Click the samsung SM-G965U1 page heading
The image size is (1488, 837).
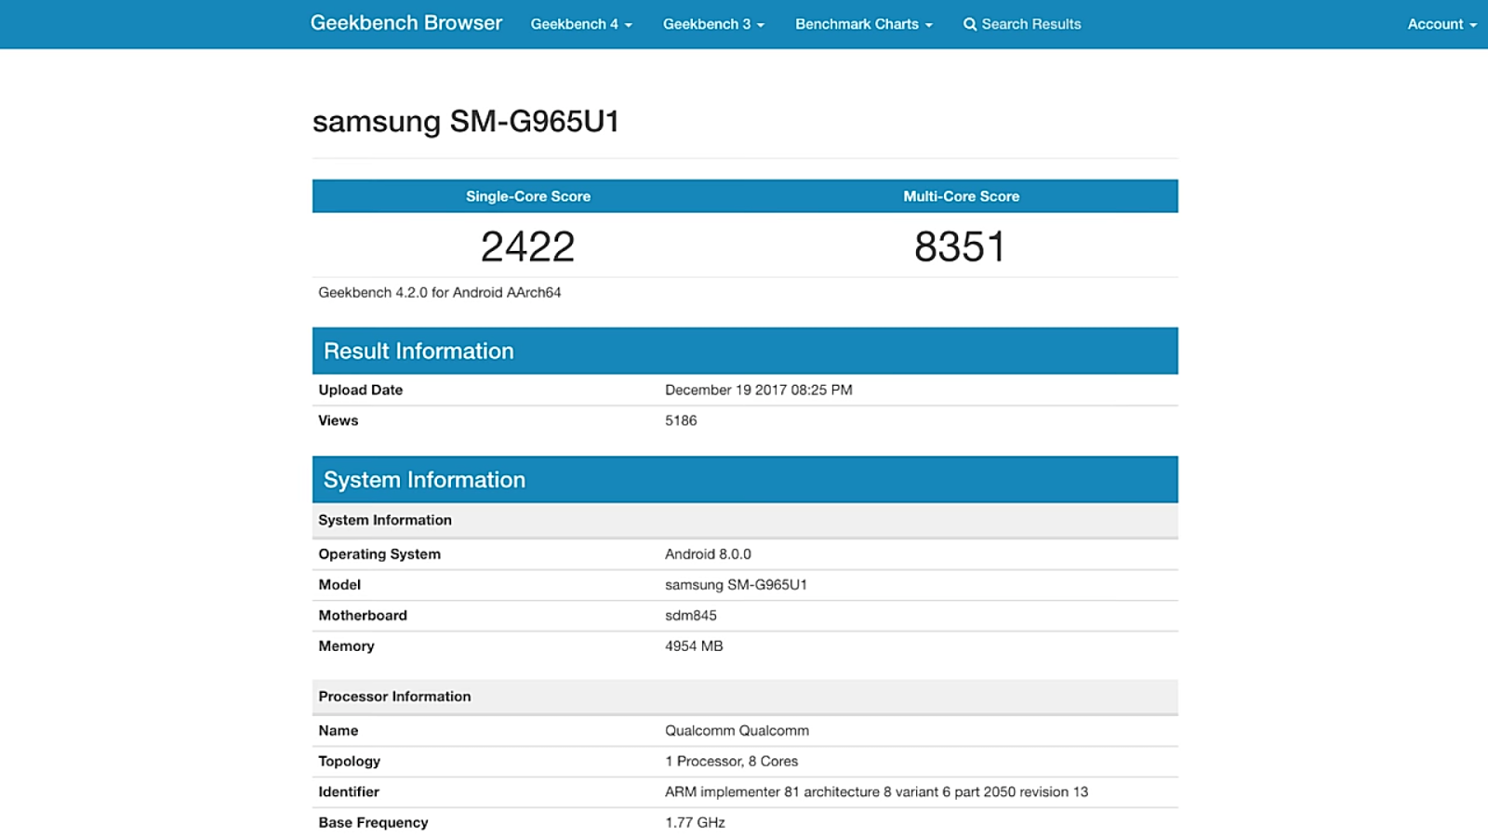[466, 121]
